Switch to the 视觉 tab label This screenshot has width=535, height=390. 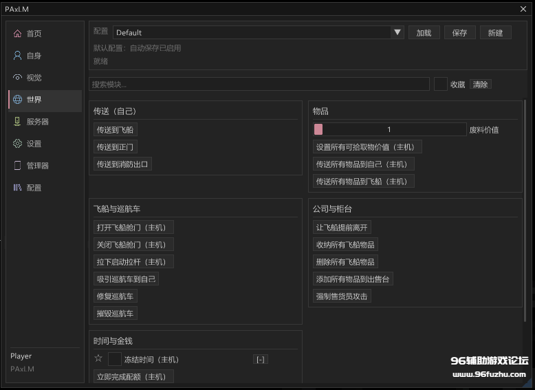34,78
